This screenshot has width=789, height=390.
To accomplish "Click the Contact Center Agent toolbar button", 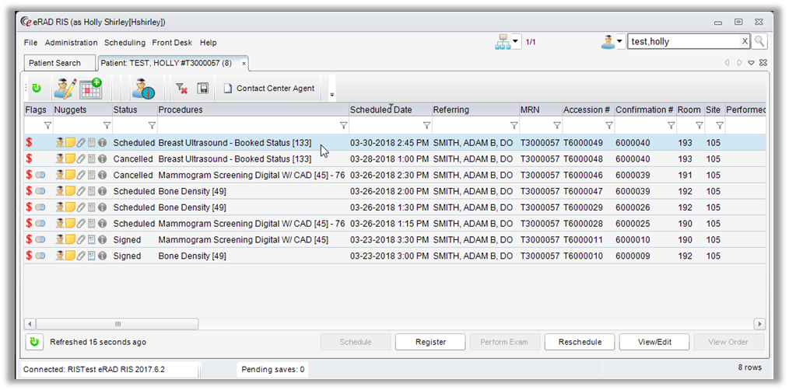I will point(269,89).
